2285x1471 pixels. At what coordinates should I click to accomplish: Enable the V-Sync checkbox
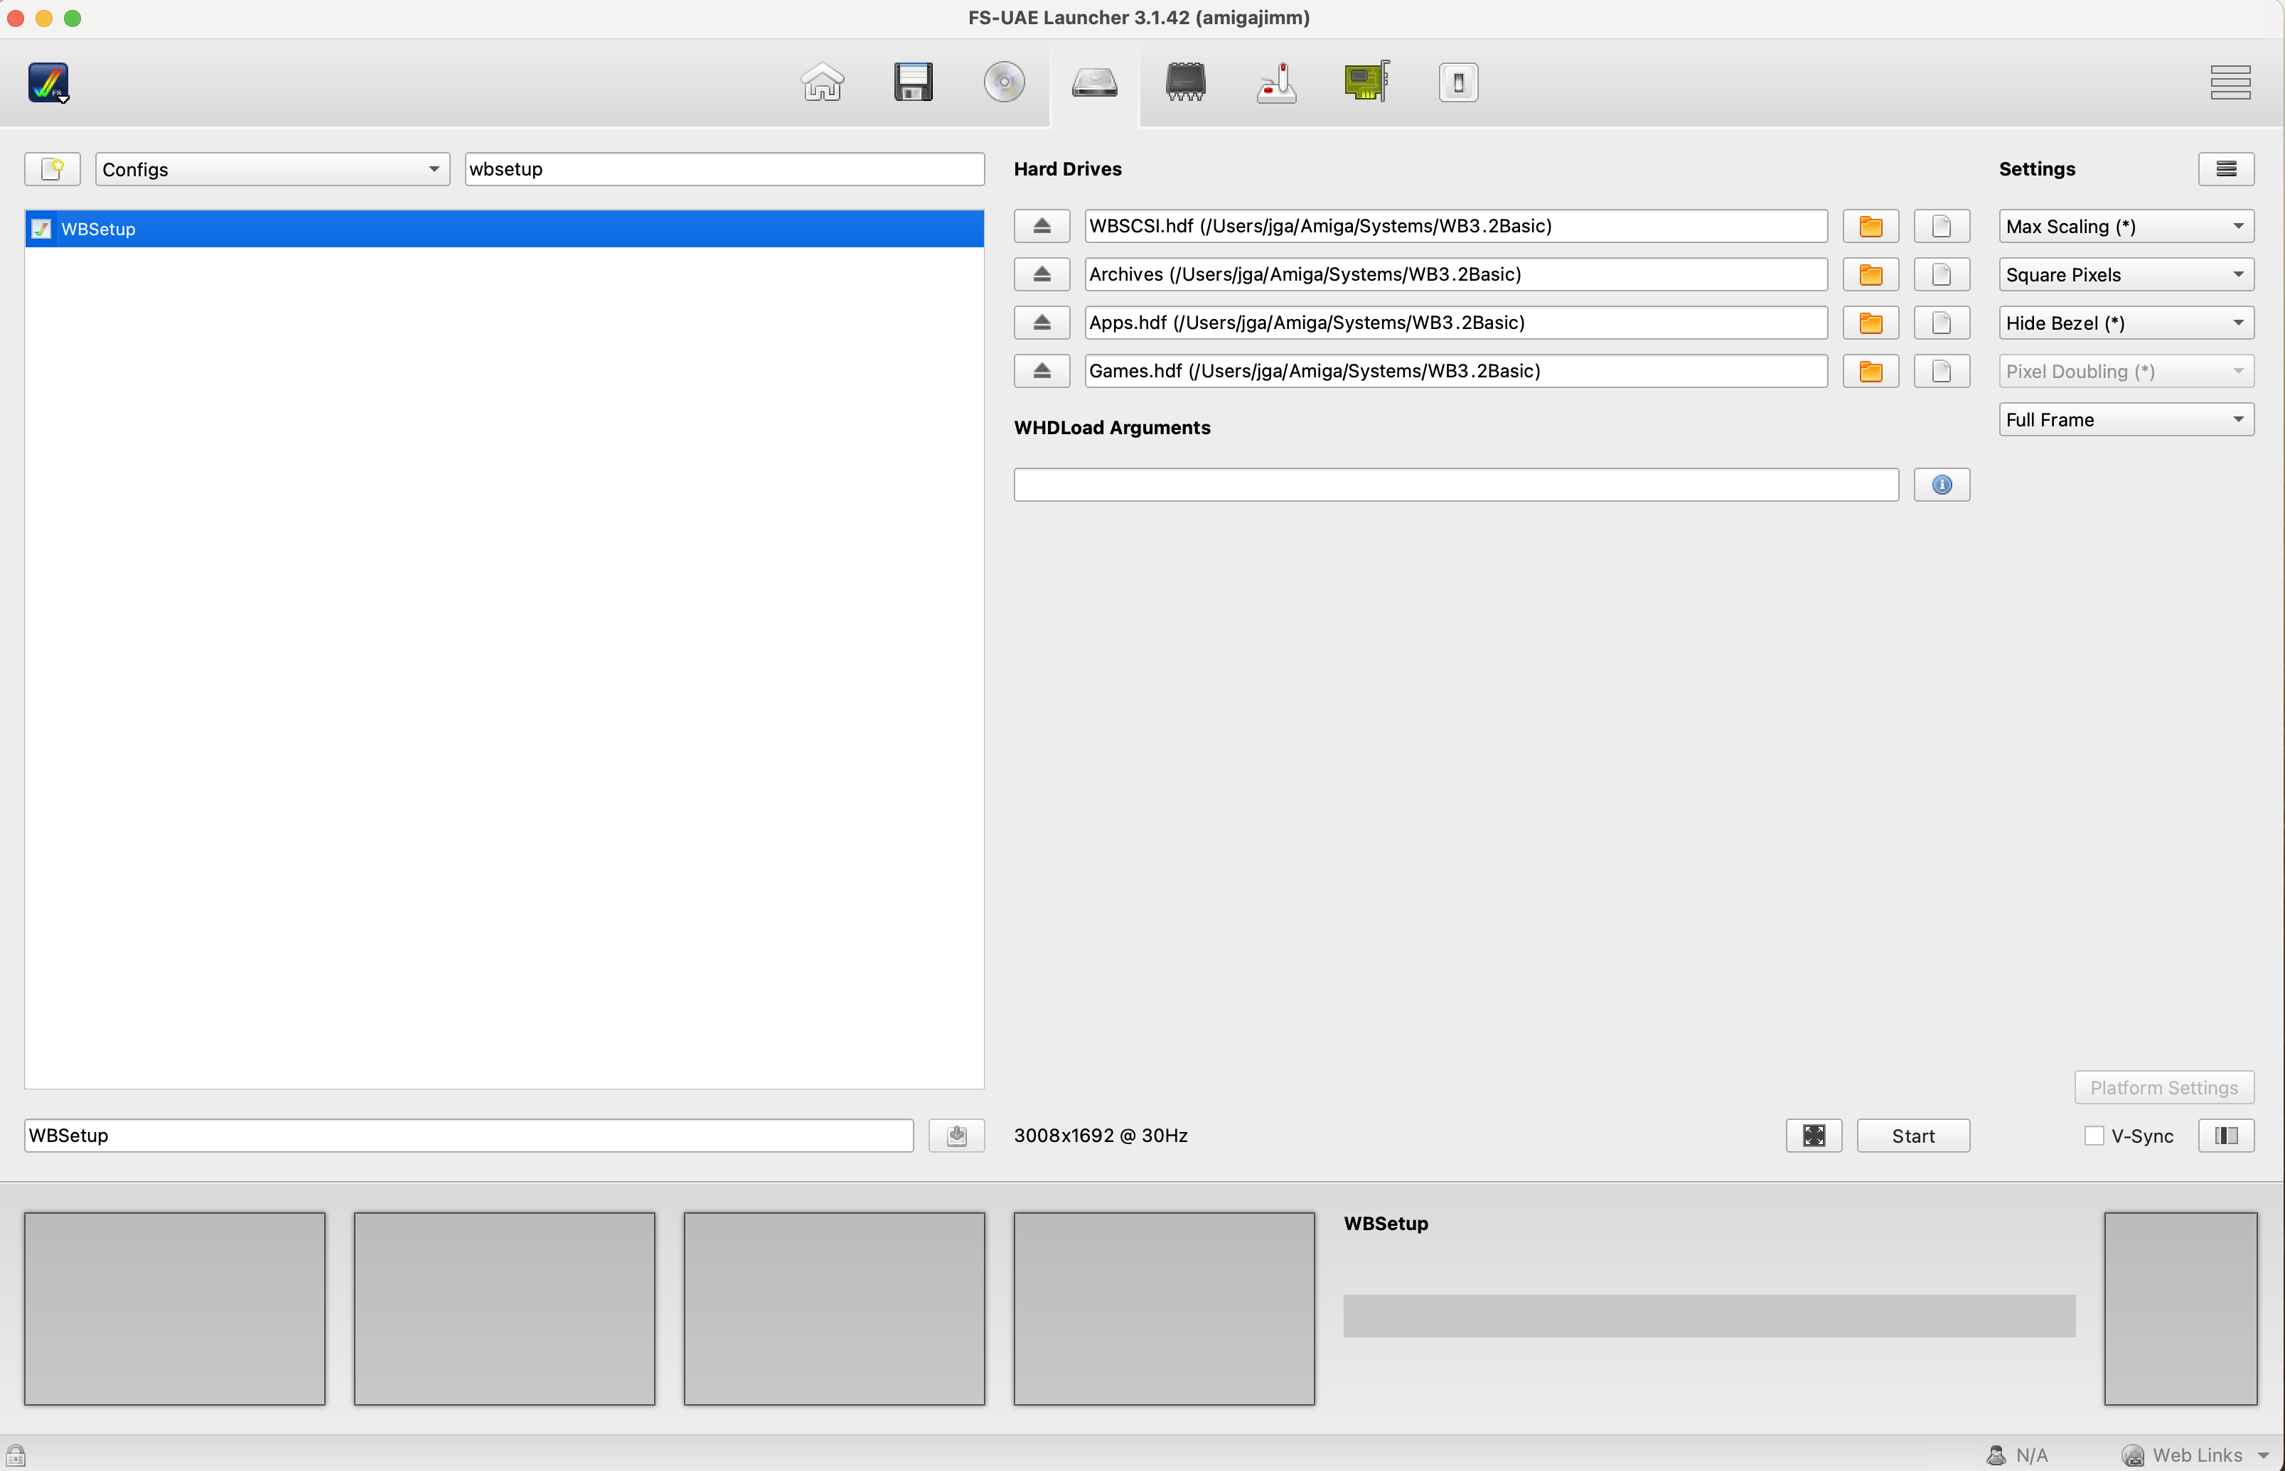pos(2094,1136)
